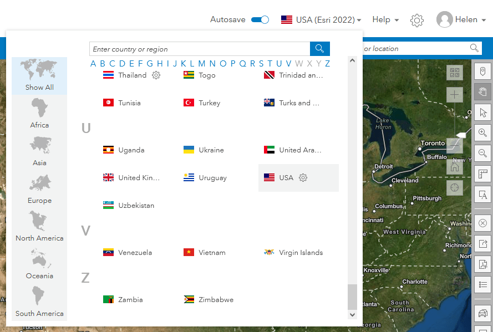Select the driving directions tool
The width and height of the screenshot is (493, 332).
point(482,313)
